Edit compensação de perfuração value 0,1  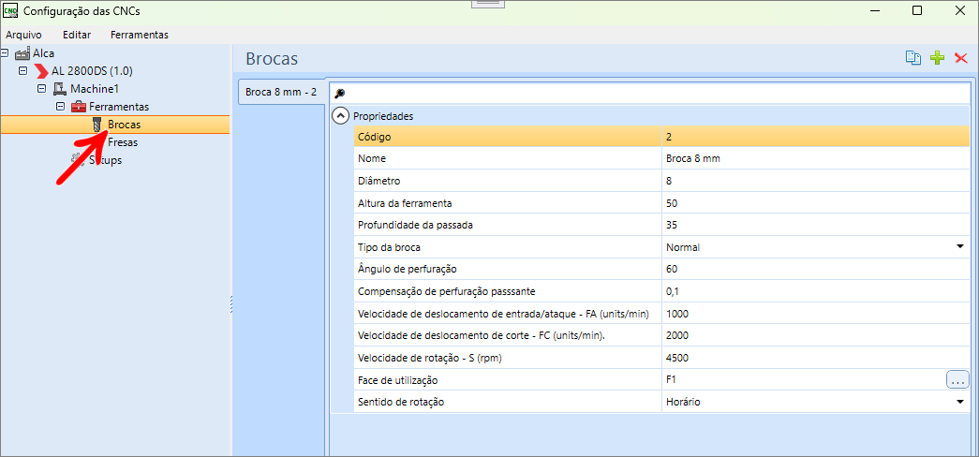pyautogui.click(x=815, y=291)
